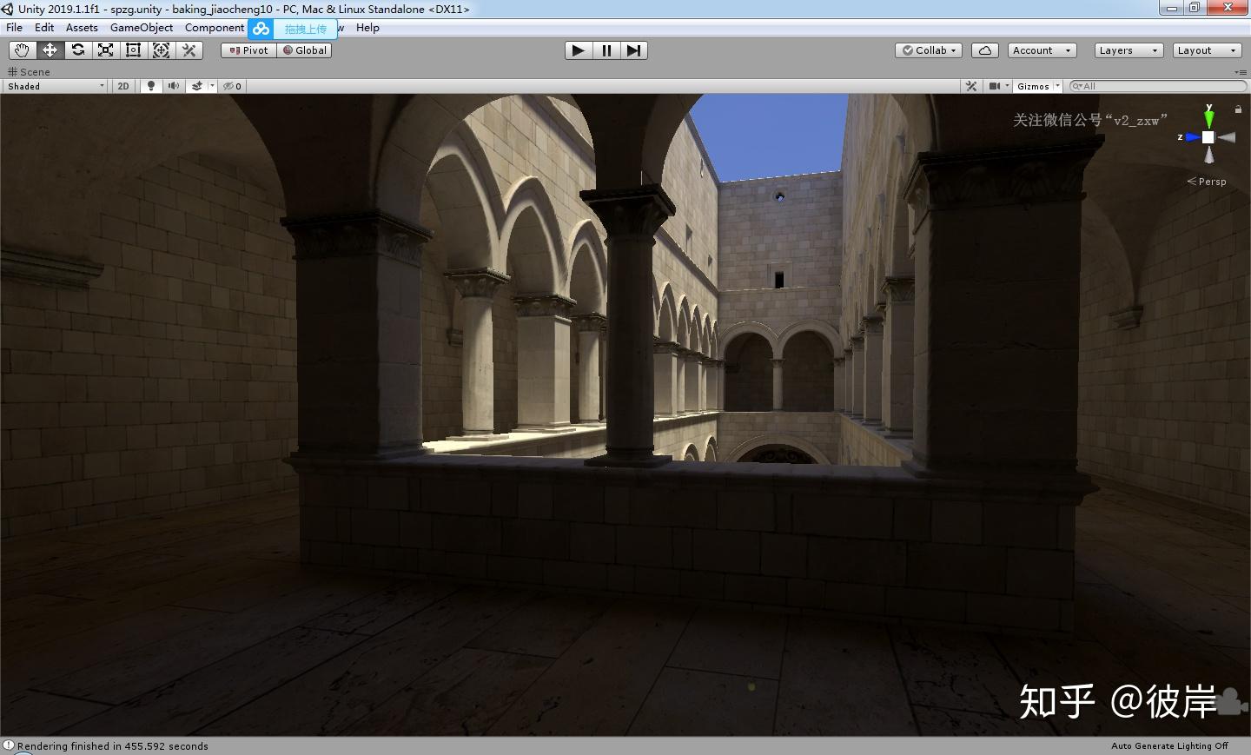Click the Pivot toggle button

click(x=248, y=50)
